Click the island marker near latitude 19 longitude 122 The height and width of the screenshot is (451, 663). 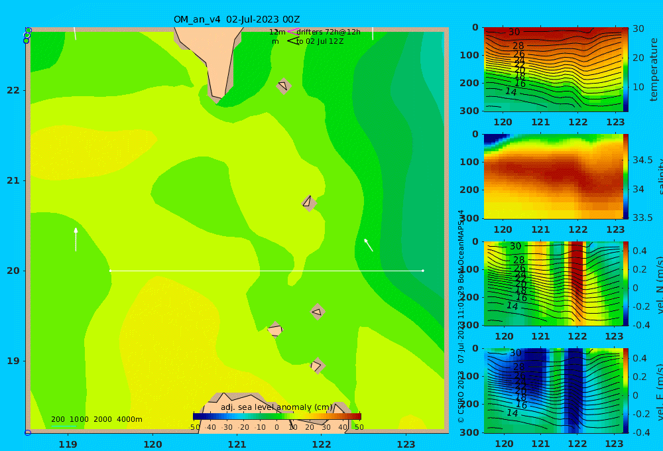coord(317,365)
